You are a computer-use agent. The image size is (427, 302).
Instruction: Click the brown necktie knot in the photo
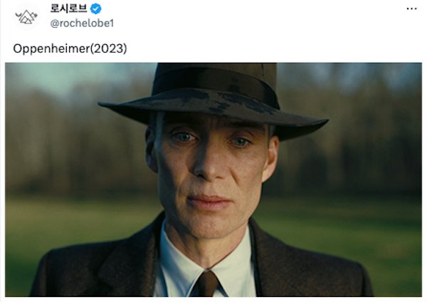pyautogui.click(x=208, y=283)
